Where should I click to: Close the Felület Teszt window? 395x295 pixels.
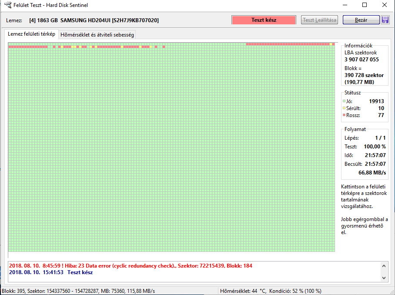click(385, 5)
